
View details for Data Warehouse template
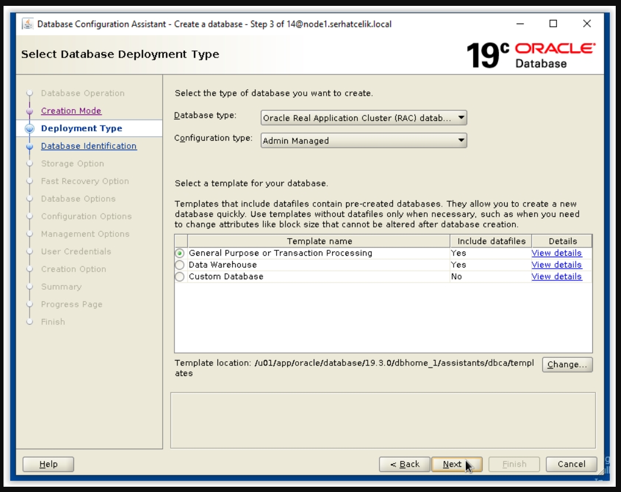click(x=556, y=265)
